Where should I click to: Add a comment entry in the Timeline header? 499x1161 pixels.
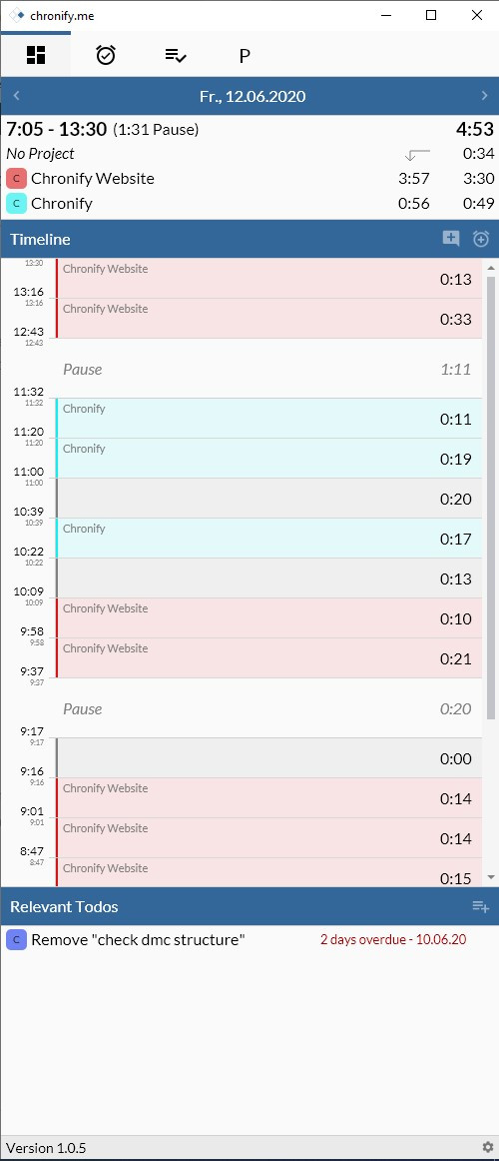451,239
